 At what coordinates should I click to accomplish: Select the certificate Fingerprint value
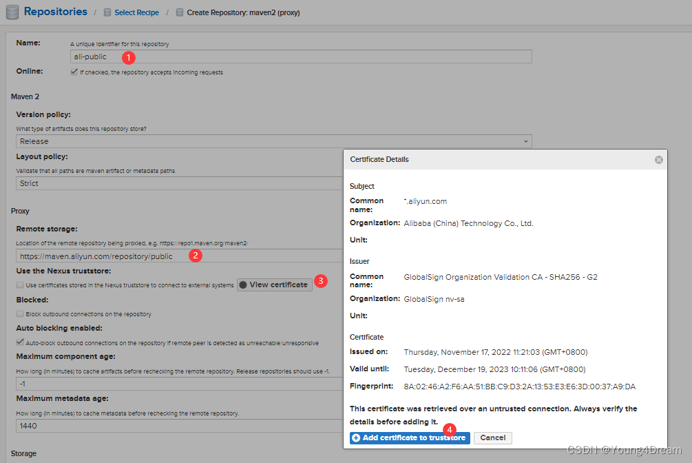click(x=519, y=387)
